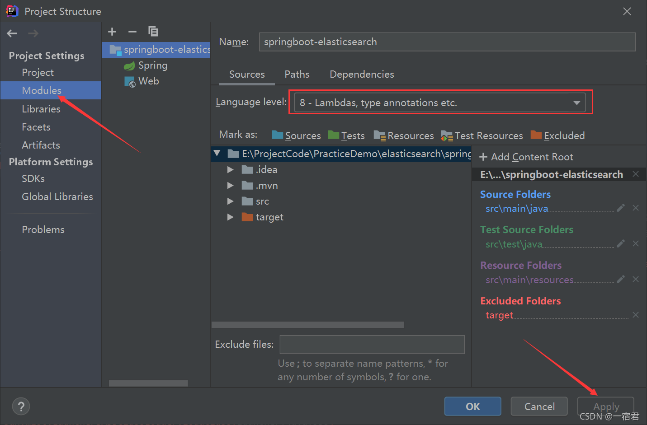Expand the src folder node
The width and height of the screenshot is (647, 425).
tap(230, 201)
